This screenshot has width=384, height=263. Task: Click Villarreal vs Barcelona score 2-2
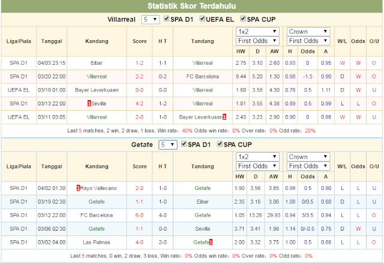pos(139,77)
